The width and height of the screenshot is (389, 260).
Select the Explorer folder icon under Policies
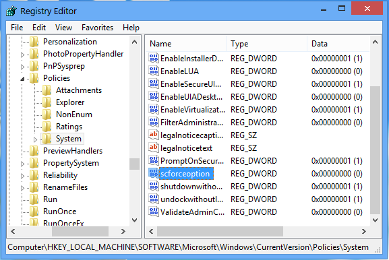pyautogui.click(x=47, y=102)
